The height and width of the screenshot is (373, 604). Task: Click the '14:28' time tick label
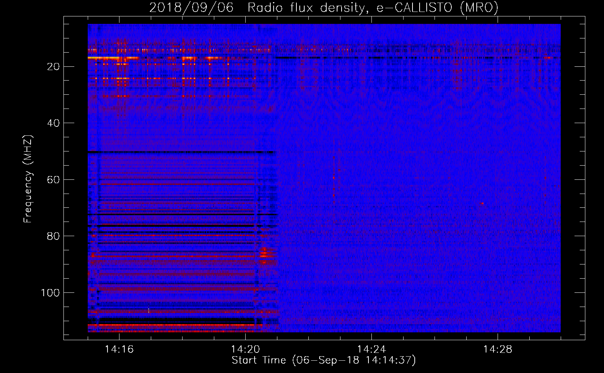click(x=498, y=350)
